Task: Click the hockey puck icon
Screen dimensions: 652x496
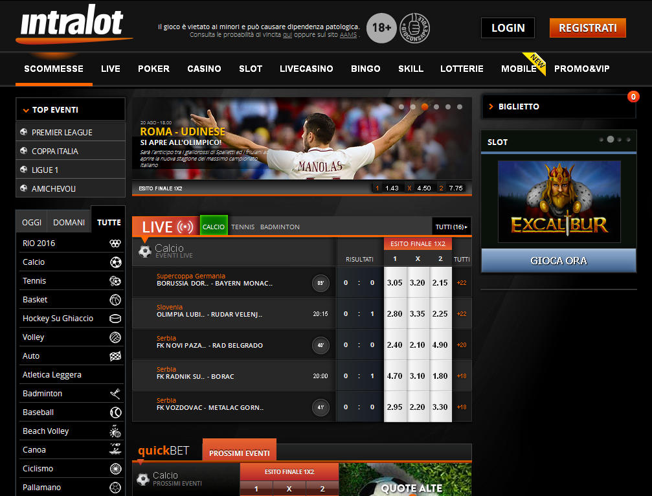Action: pos(115,319)
